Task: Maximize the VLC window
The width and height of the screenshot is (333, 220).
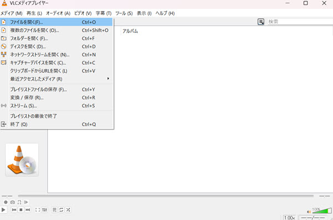Action: tap(305, 3)
